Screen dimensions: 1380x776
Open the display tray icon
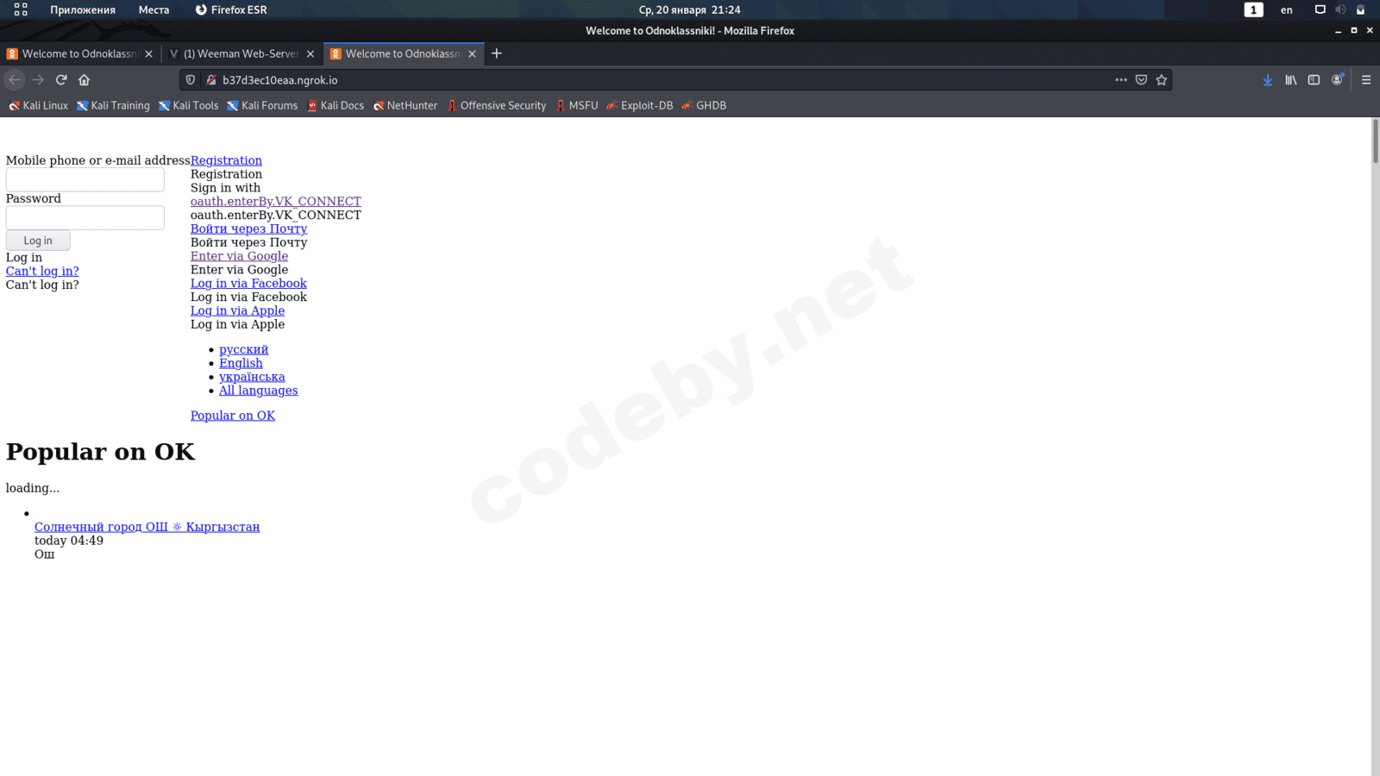1320,9
